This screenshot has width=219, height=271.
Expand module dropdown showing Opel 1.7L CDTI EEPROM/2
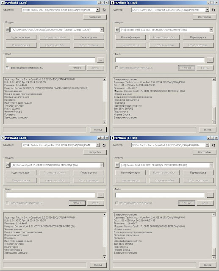tap(102, 165)
